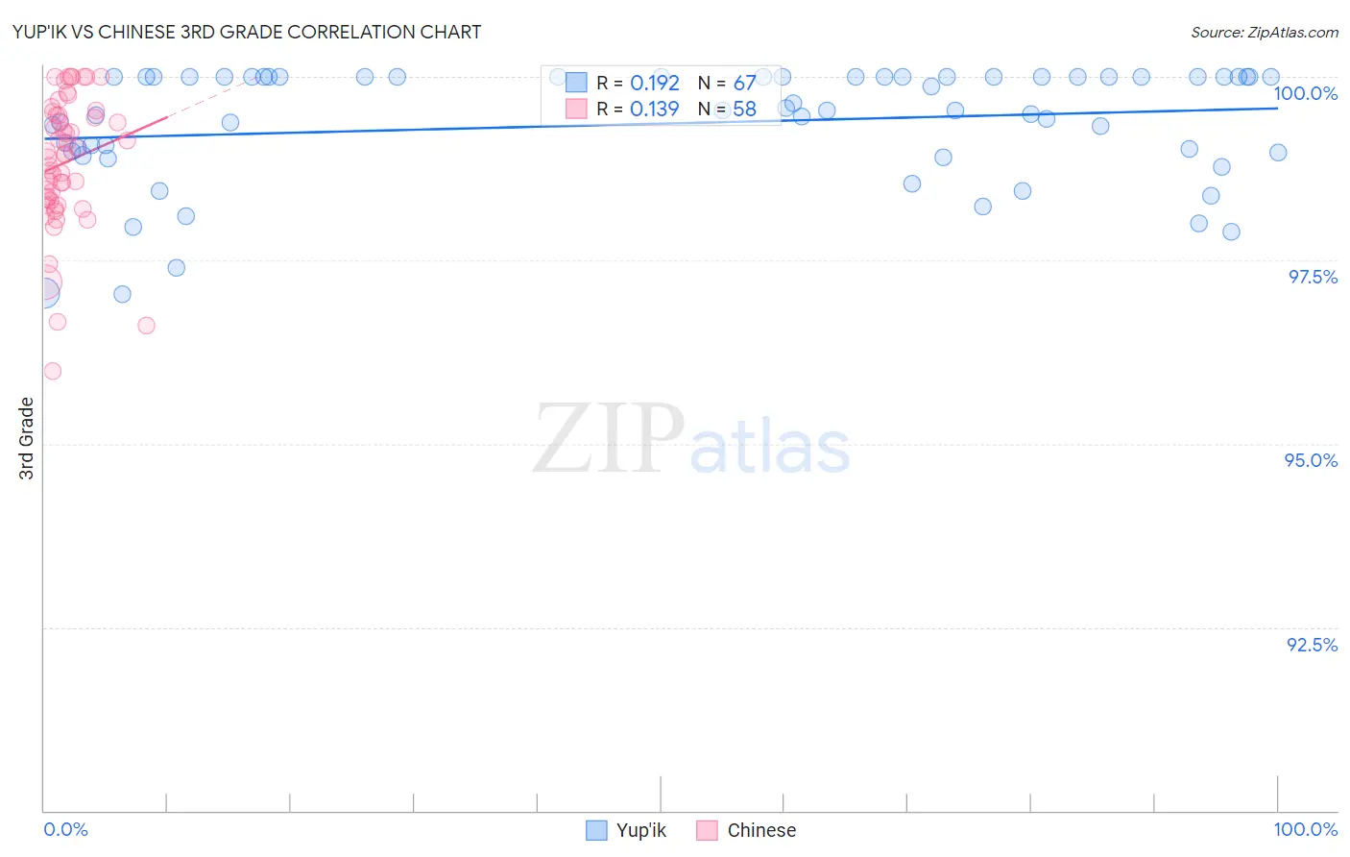Screen dimensions: 1350x857
Task: Click the pink R = 0.139 stats swatch
Action: pyautogui.click(x=576, y=109)
